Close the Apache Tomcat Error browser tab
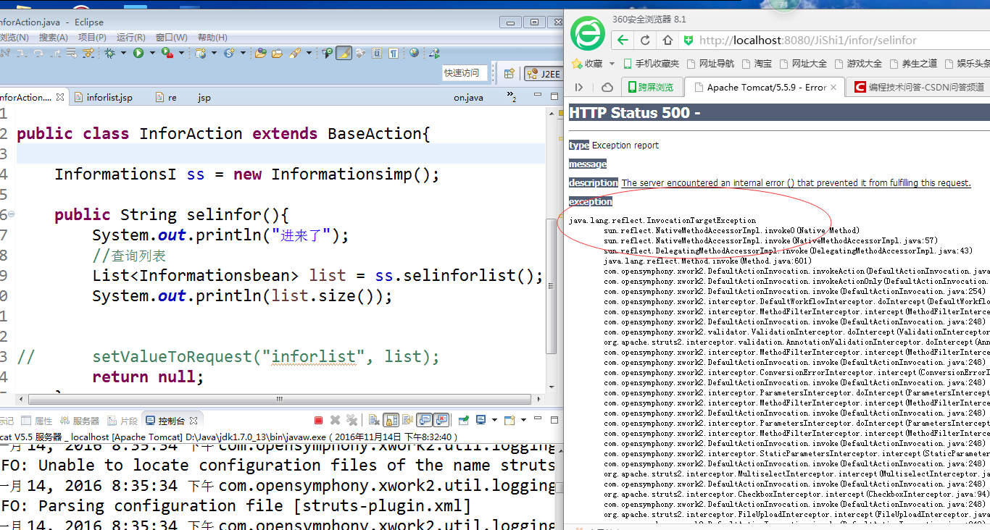990x530 pixels. tap(833, 87)
